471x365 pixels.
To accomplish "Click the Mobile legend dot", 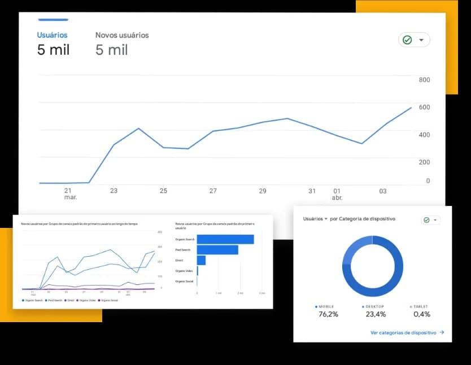I will tap(316, 307).
